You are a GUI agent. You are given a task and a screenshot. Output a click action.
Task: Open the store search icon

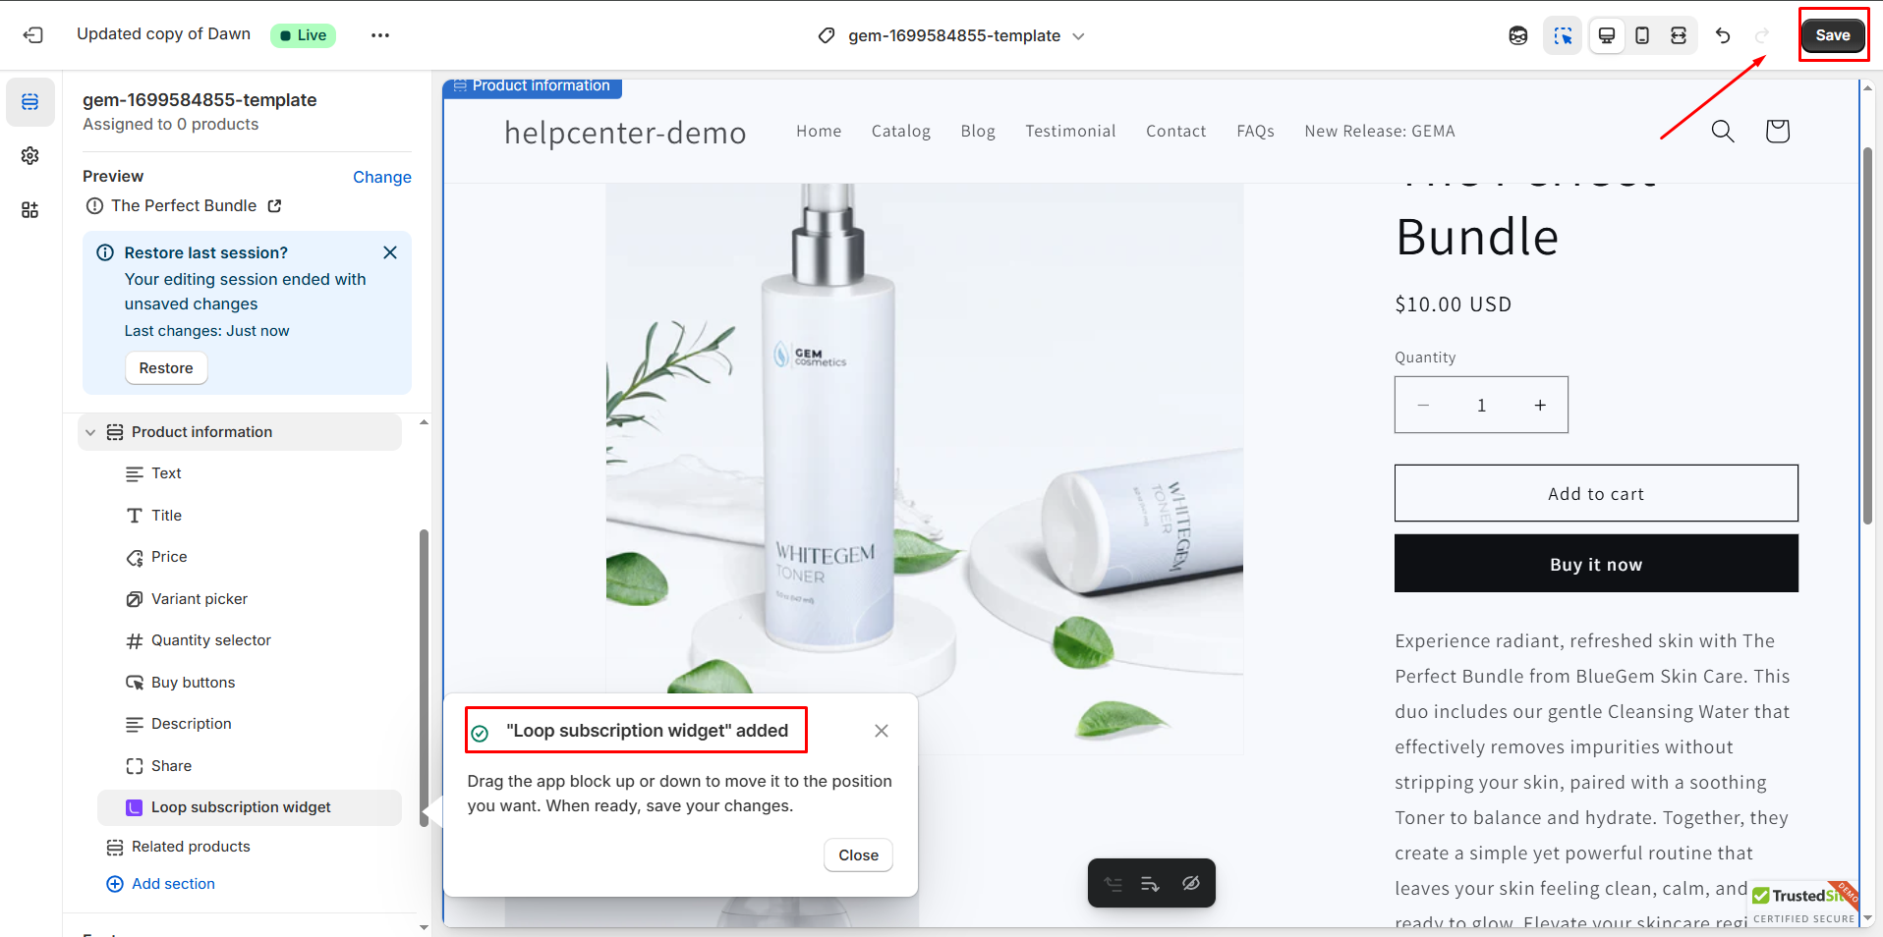coord(1723,132)
